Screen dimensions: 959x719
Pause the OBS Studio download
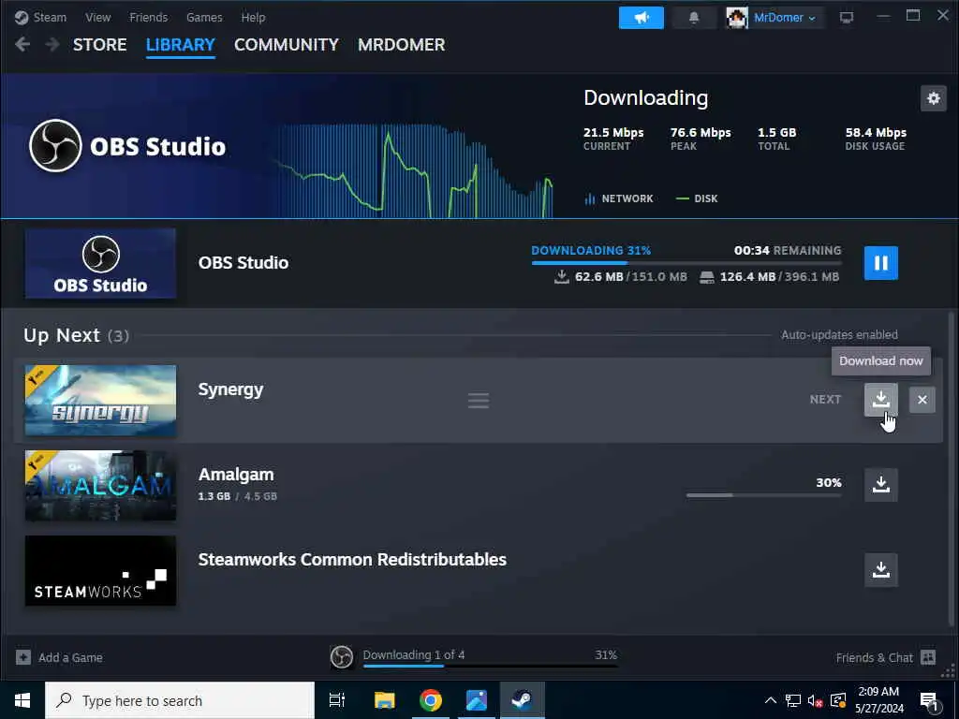880,263
